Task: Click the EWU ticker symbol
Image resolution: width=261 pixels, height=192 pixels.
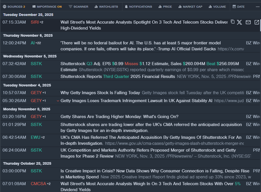Action: pyautogui.click(x=35, y=137)
